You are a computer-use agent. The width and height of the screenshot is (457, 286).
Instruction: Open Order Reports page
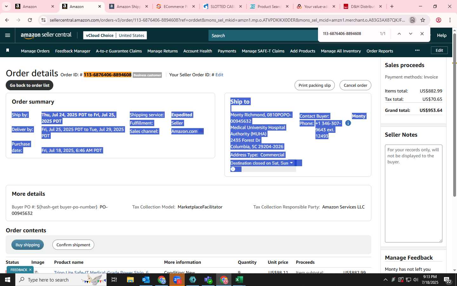click(x=380, y=51)
